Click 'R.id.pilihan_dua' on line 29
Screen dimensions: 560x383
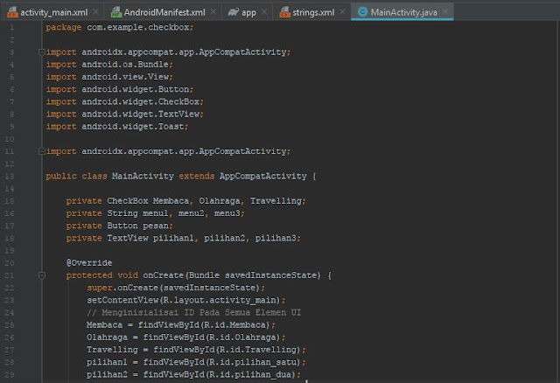250,374
